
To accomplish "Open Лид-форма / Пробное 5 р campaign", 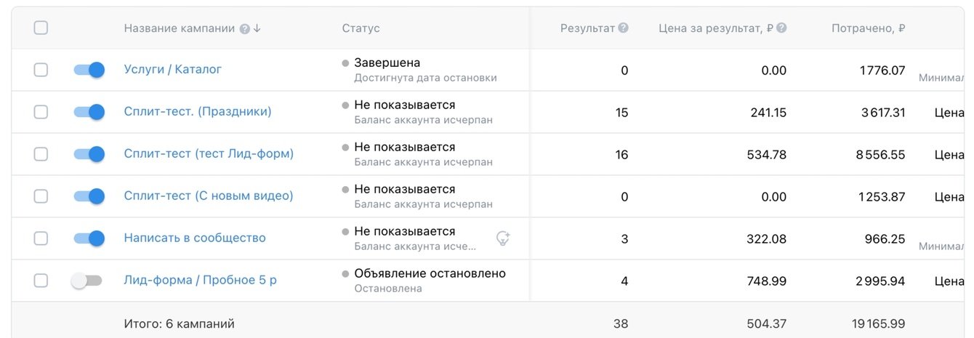I will click(x=200, y=281).
